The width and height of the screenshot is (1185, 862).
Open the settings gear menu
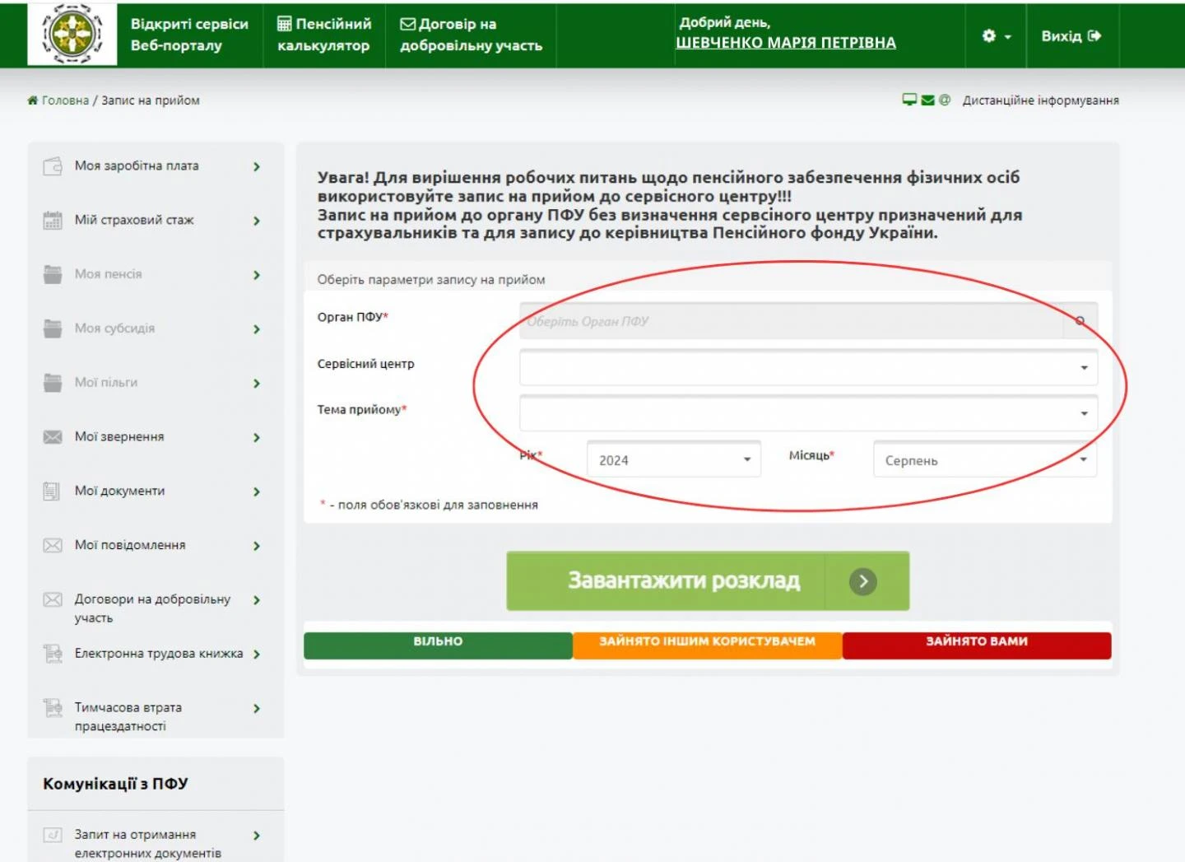(995, 36)
